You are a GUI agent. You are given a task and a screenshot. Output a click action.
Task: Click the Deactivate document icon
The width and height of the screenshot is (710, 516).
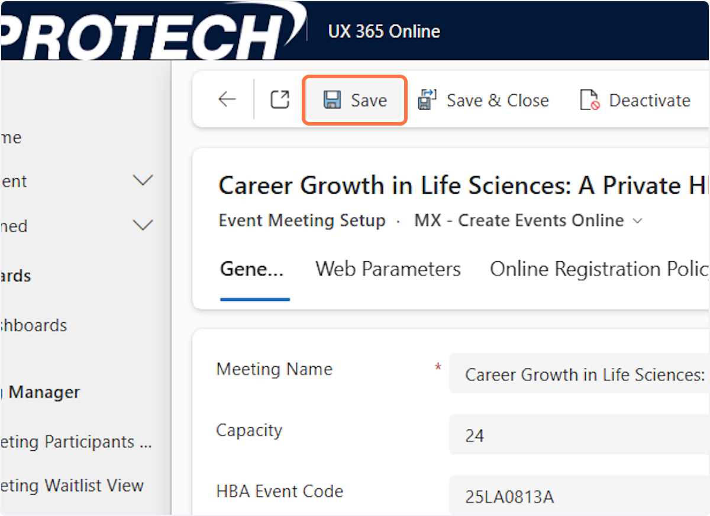point(589,100)
